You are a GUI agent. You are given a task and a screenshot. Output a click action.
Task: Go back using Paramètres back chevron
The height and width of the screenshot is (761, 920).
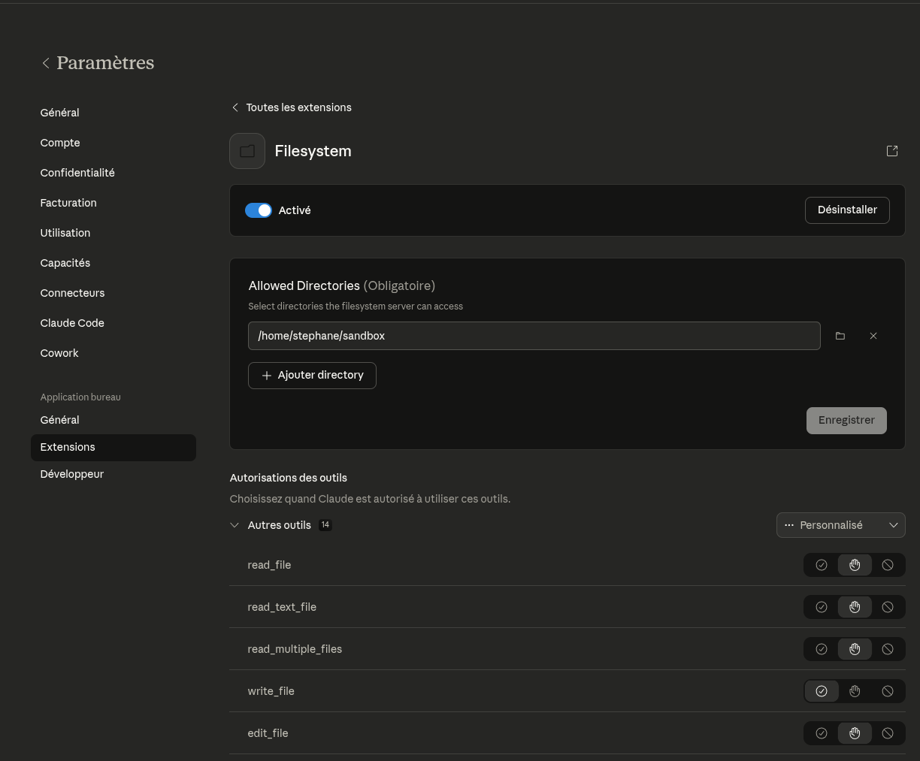click(46, 63)
